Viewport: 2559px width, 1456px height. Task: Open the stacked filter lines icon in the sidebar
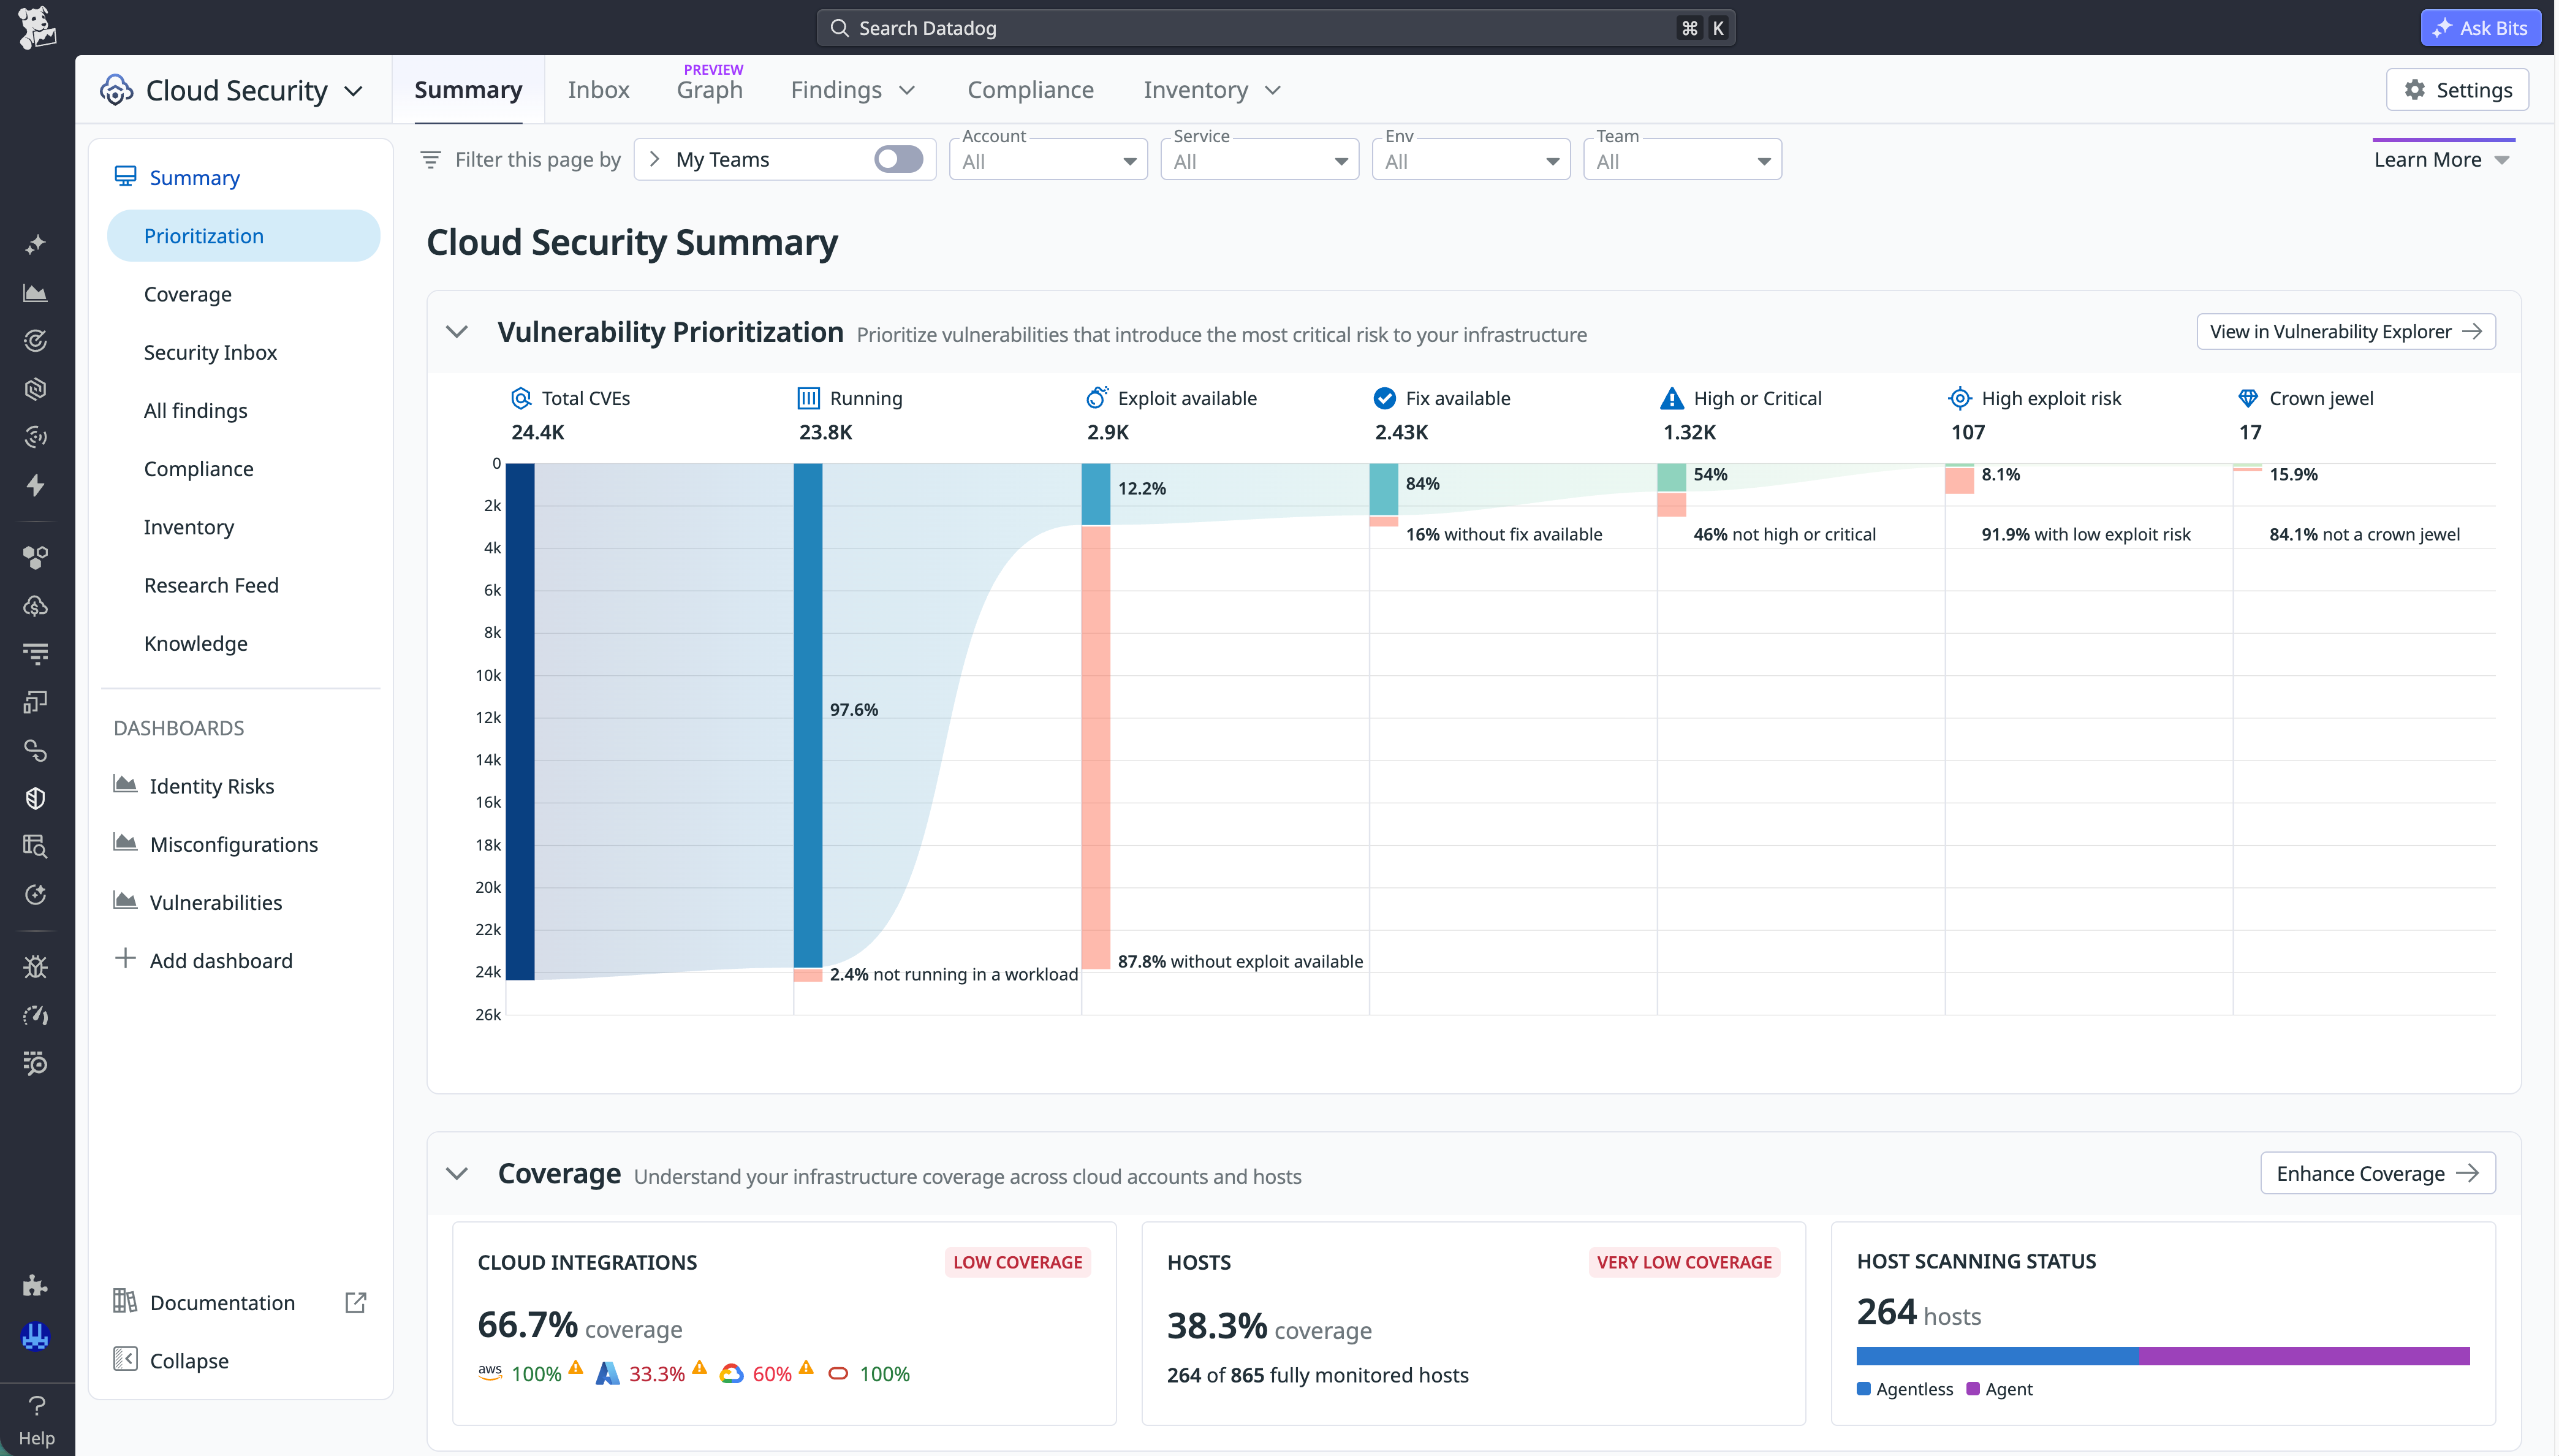[36, 654]
